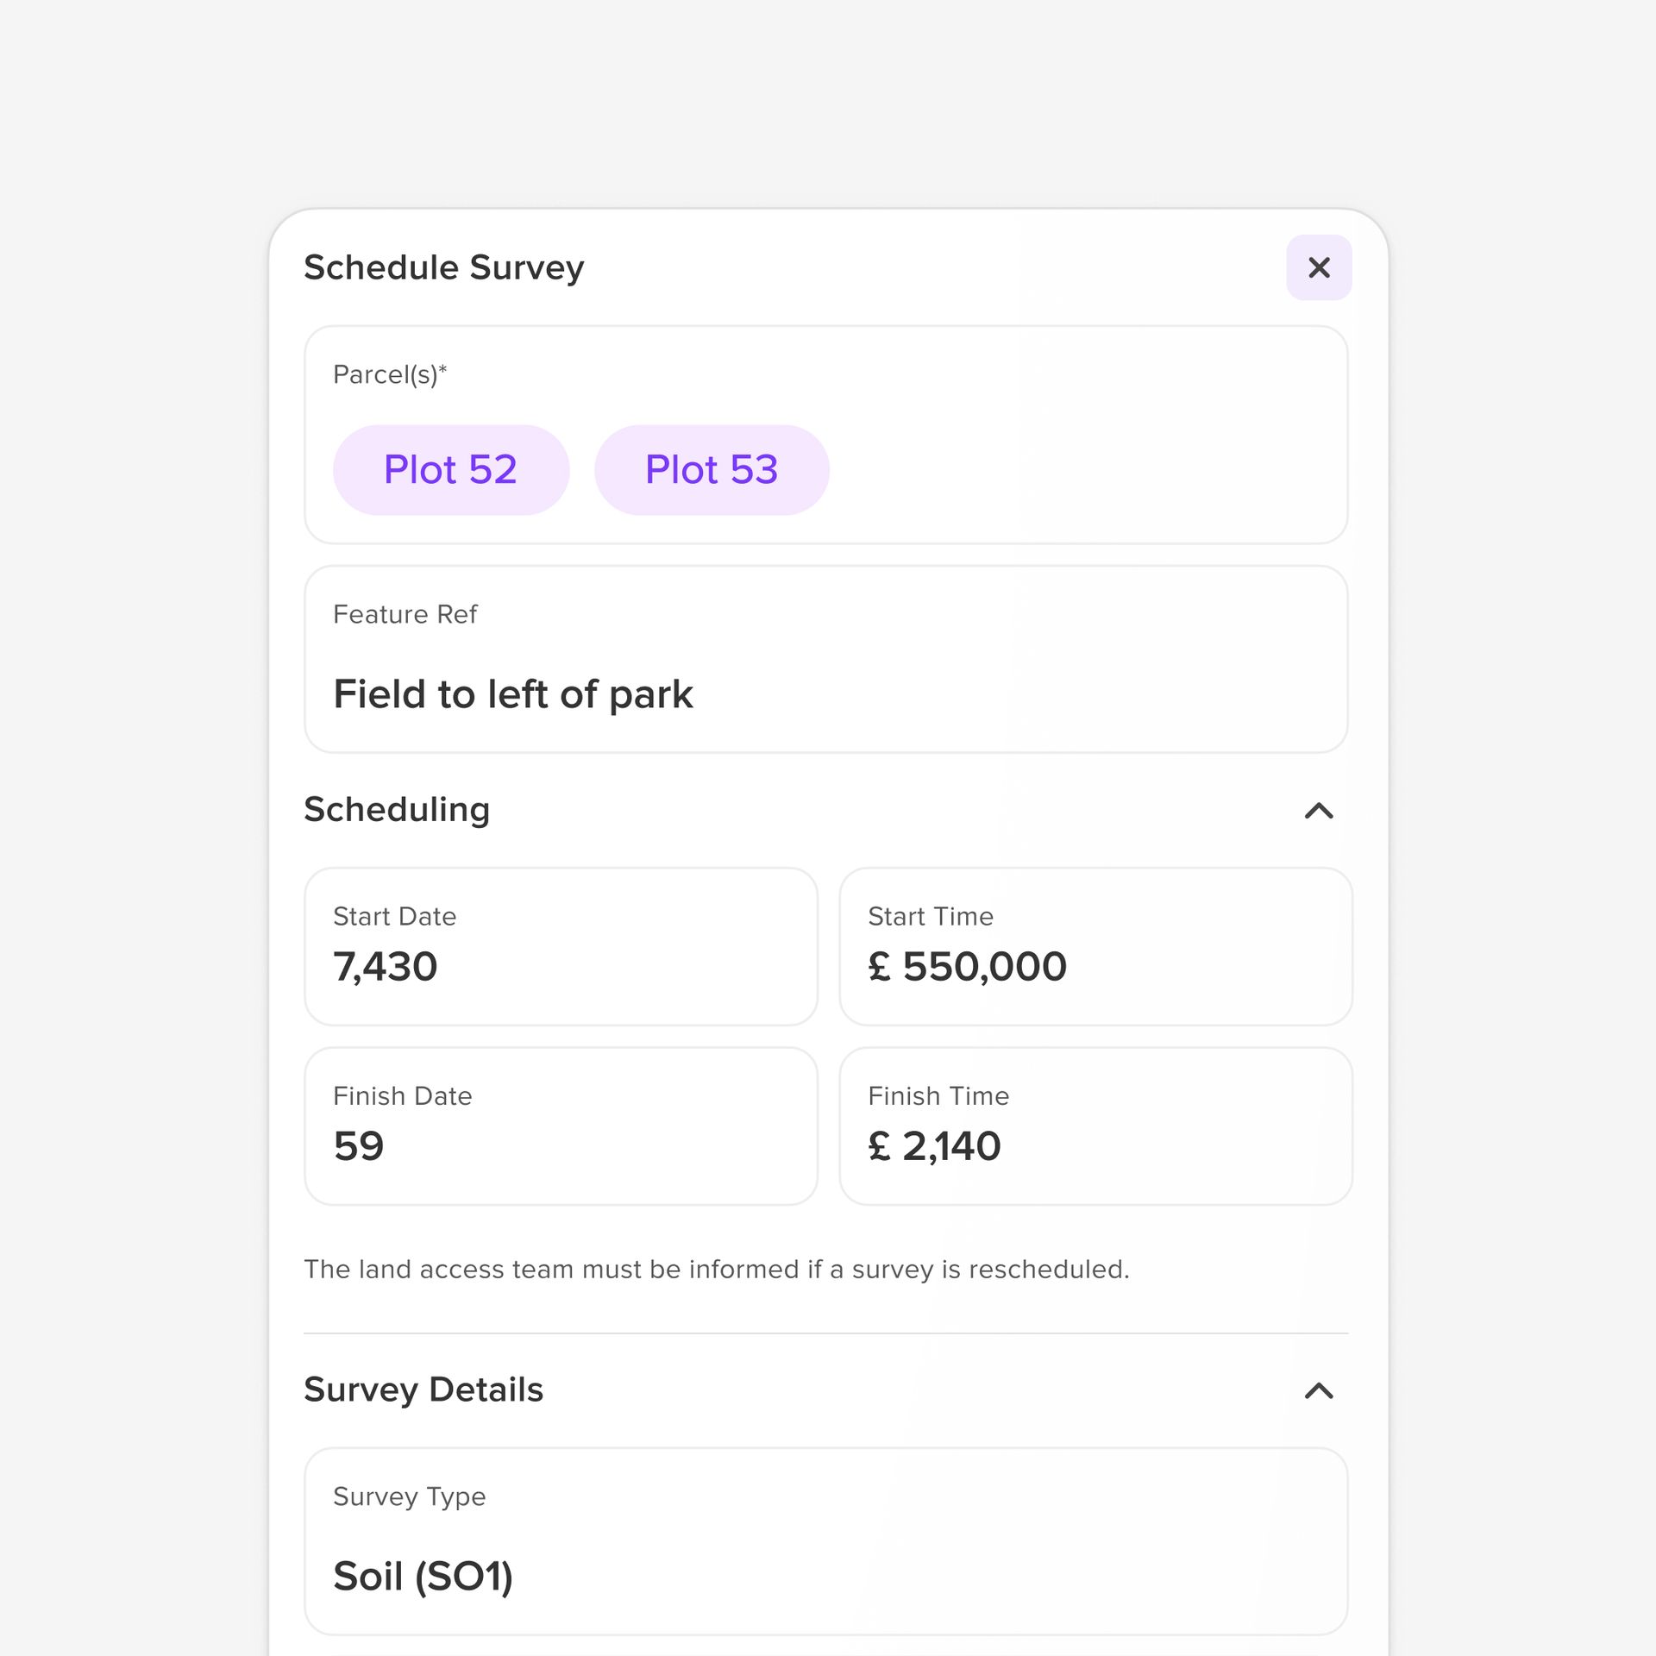1656x1656 pixels.
Task: Click the Scheduling section heading
Action: [397, 810]
